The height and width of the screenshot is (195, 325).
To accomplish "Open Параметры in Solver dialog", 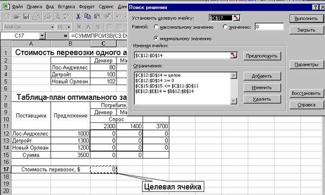I will pyautogui.click(x=306, y=64).
